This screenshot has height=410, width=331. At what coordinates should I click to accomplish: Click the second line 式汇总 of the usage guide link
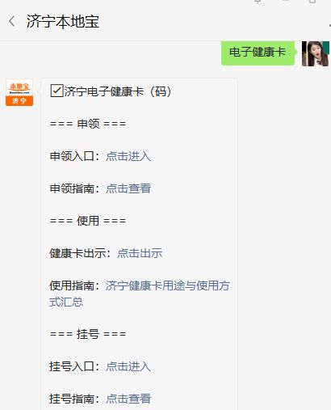tap(66, 302)
